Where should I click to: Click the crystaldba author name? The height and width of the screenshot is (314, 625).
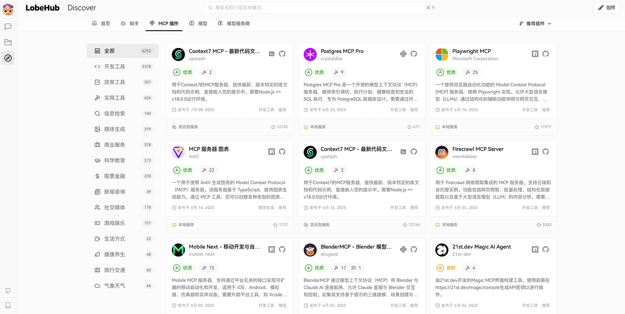coord(332,59)
